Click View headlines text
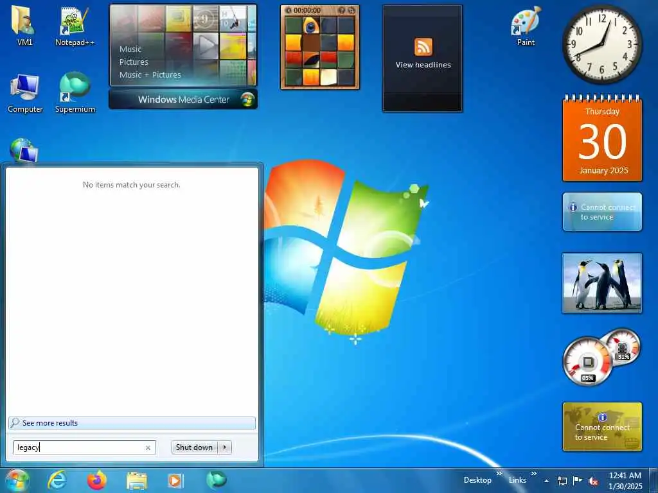The width and height of the screenshot is (658, 493). click(423, 65)
